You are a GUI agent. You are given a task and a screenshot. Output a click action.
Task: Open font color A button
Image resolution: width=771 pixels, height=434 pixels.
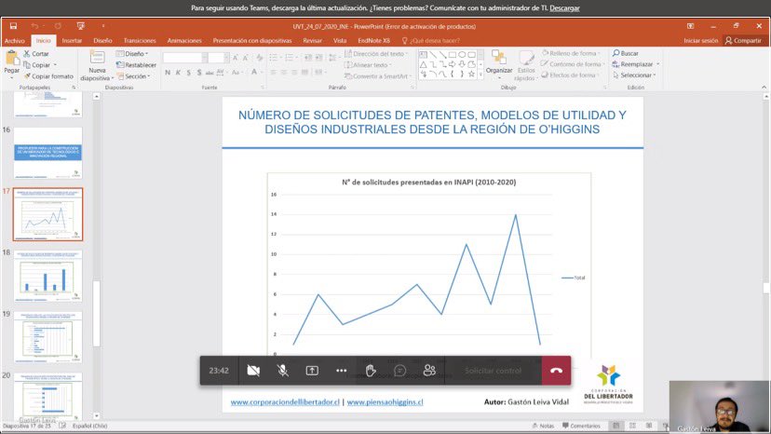pos(254,73)
